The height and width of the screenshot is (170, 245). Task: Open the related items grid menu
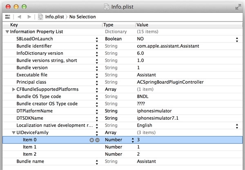click(x=7, y=17)
